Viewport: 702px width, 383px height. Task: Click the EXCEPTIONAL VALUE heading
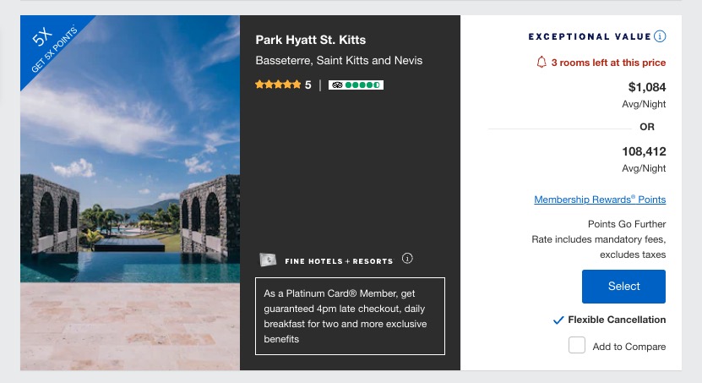(x=590, y=36)
